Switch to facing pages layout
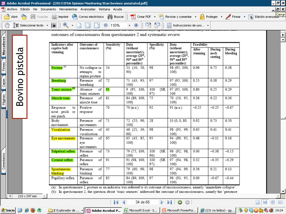The height and width of the screenshot is (214, 286). [280, 202]
